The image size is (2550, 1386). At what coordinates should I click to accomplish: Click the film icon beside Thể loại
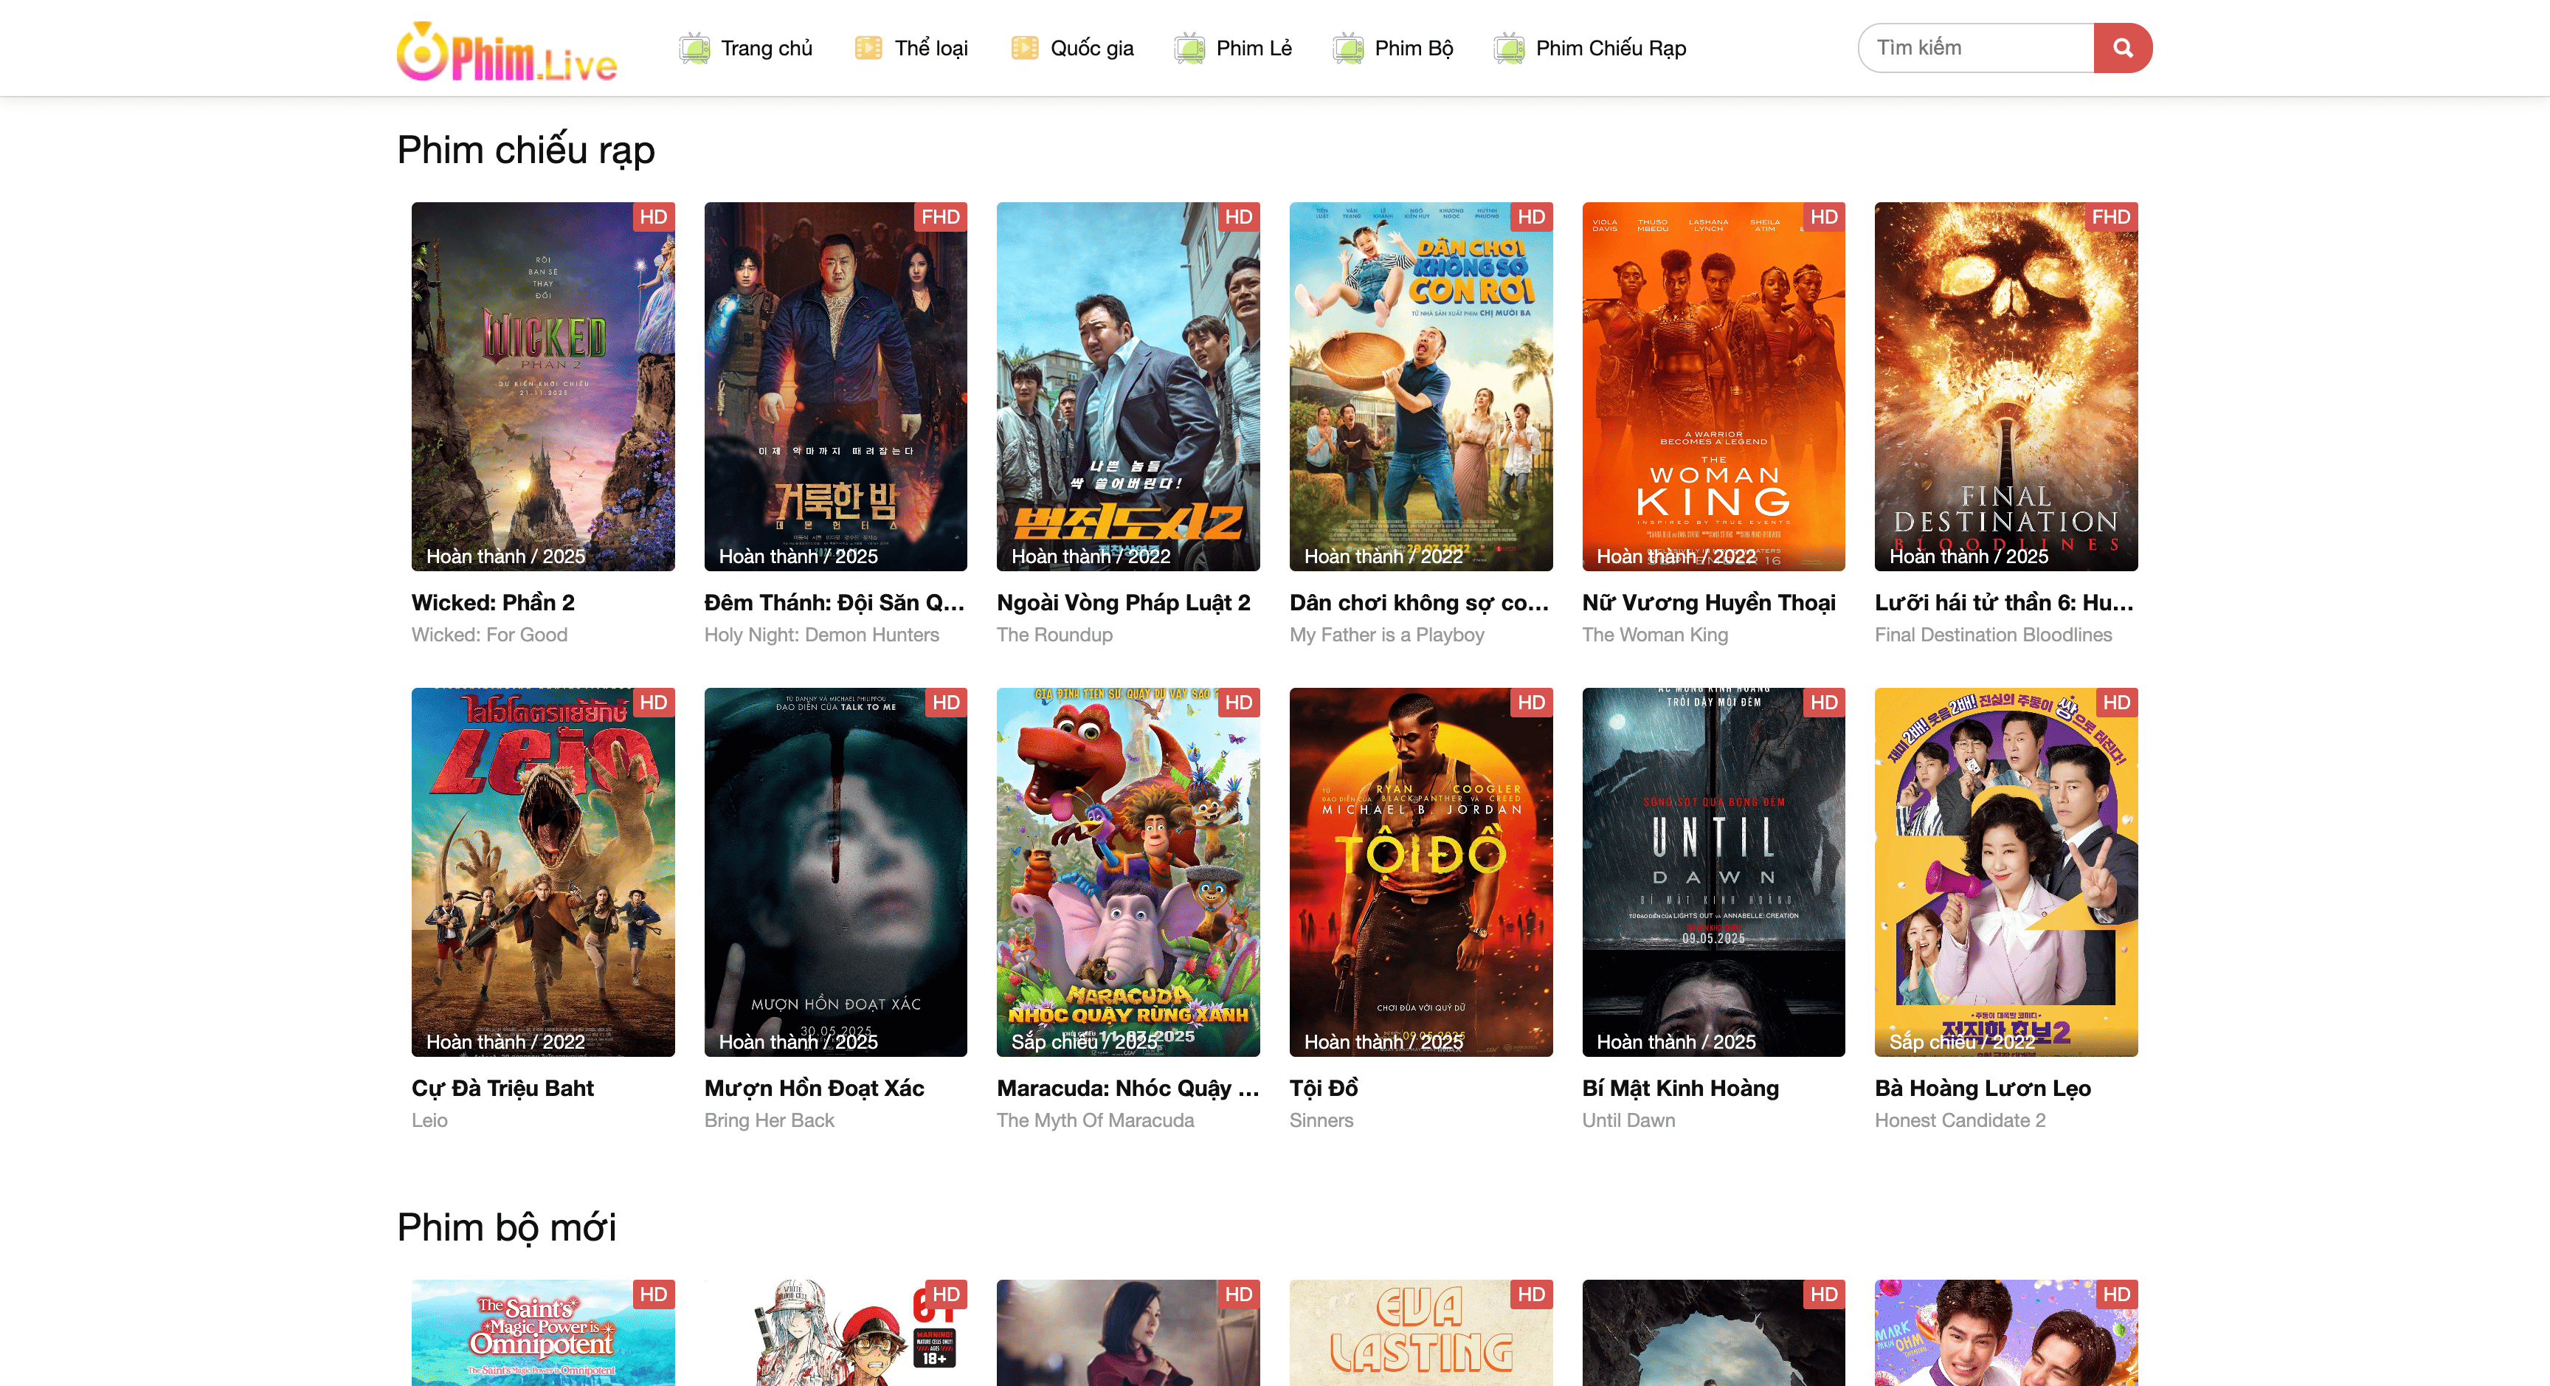pos(868,47)
